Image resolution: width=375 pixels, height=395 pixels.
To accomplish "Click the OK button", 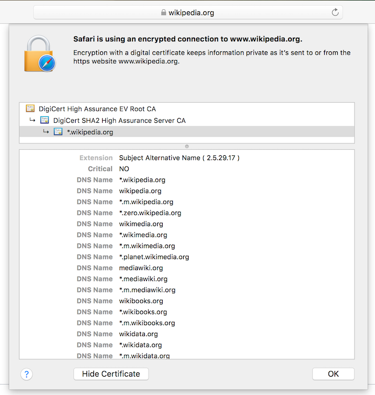I will tap(333, 374).
